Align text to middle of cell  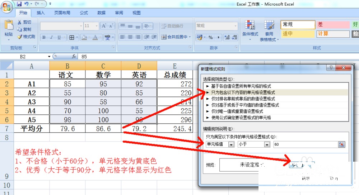click(x=130, y=26)
